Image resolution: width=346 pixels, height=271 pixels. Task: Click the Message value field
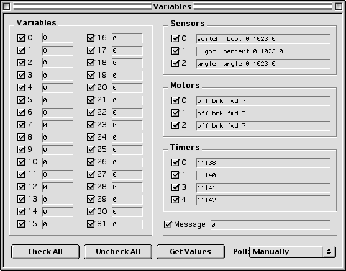[270, 224]
